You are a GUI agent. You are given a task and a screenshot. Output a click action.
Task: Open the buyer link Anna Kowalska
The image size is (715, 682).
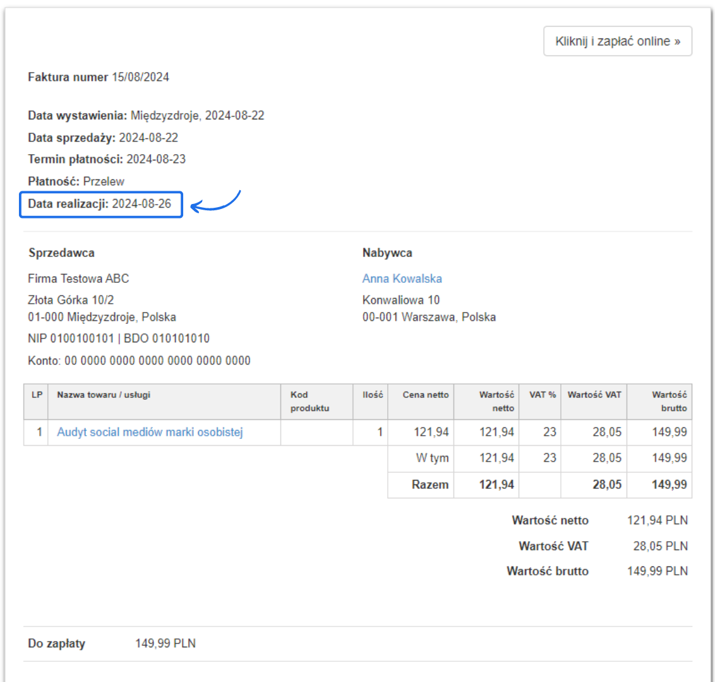(x=402, y=278)
